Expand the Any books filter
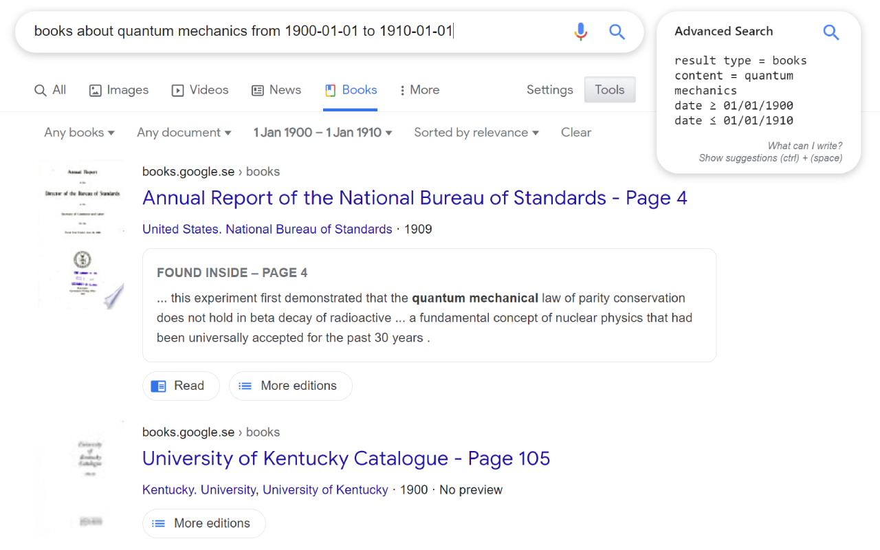This screenshot has width=880, height=550. (79, 133)
